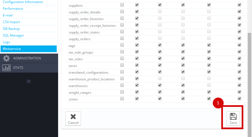Click the Administration gear icon

6,58
